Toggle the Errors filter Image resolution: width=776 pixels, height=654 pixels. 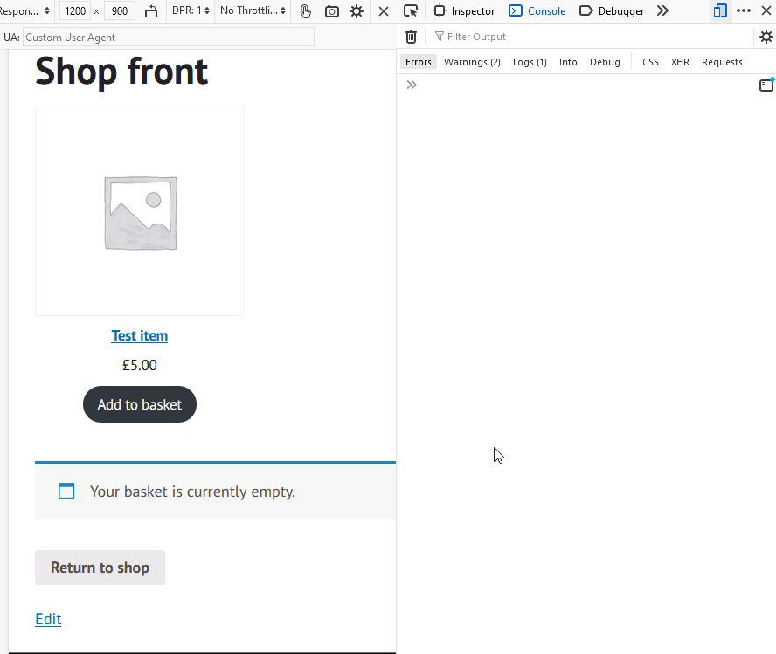[x=419, y=62]
